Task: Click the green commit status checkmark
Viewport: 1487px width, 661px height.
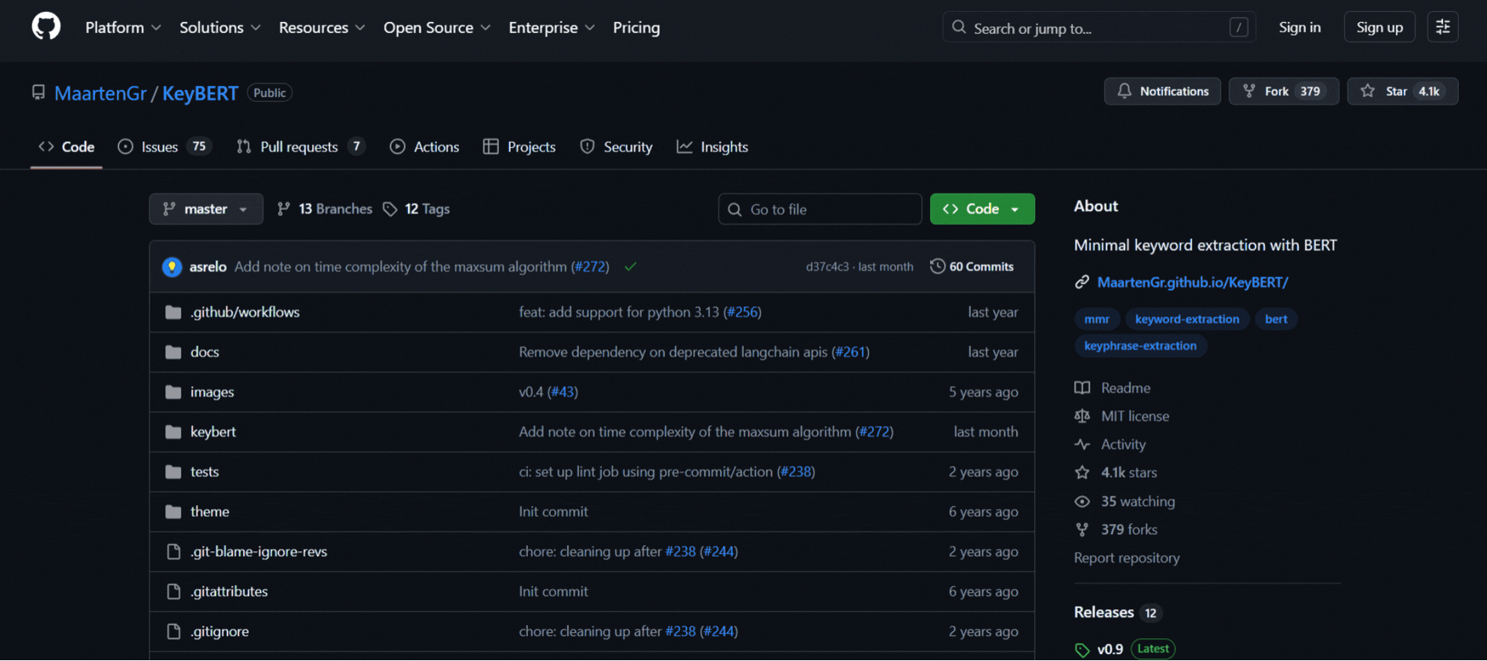Action: click(x=630, y=267)
